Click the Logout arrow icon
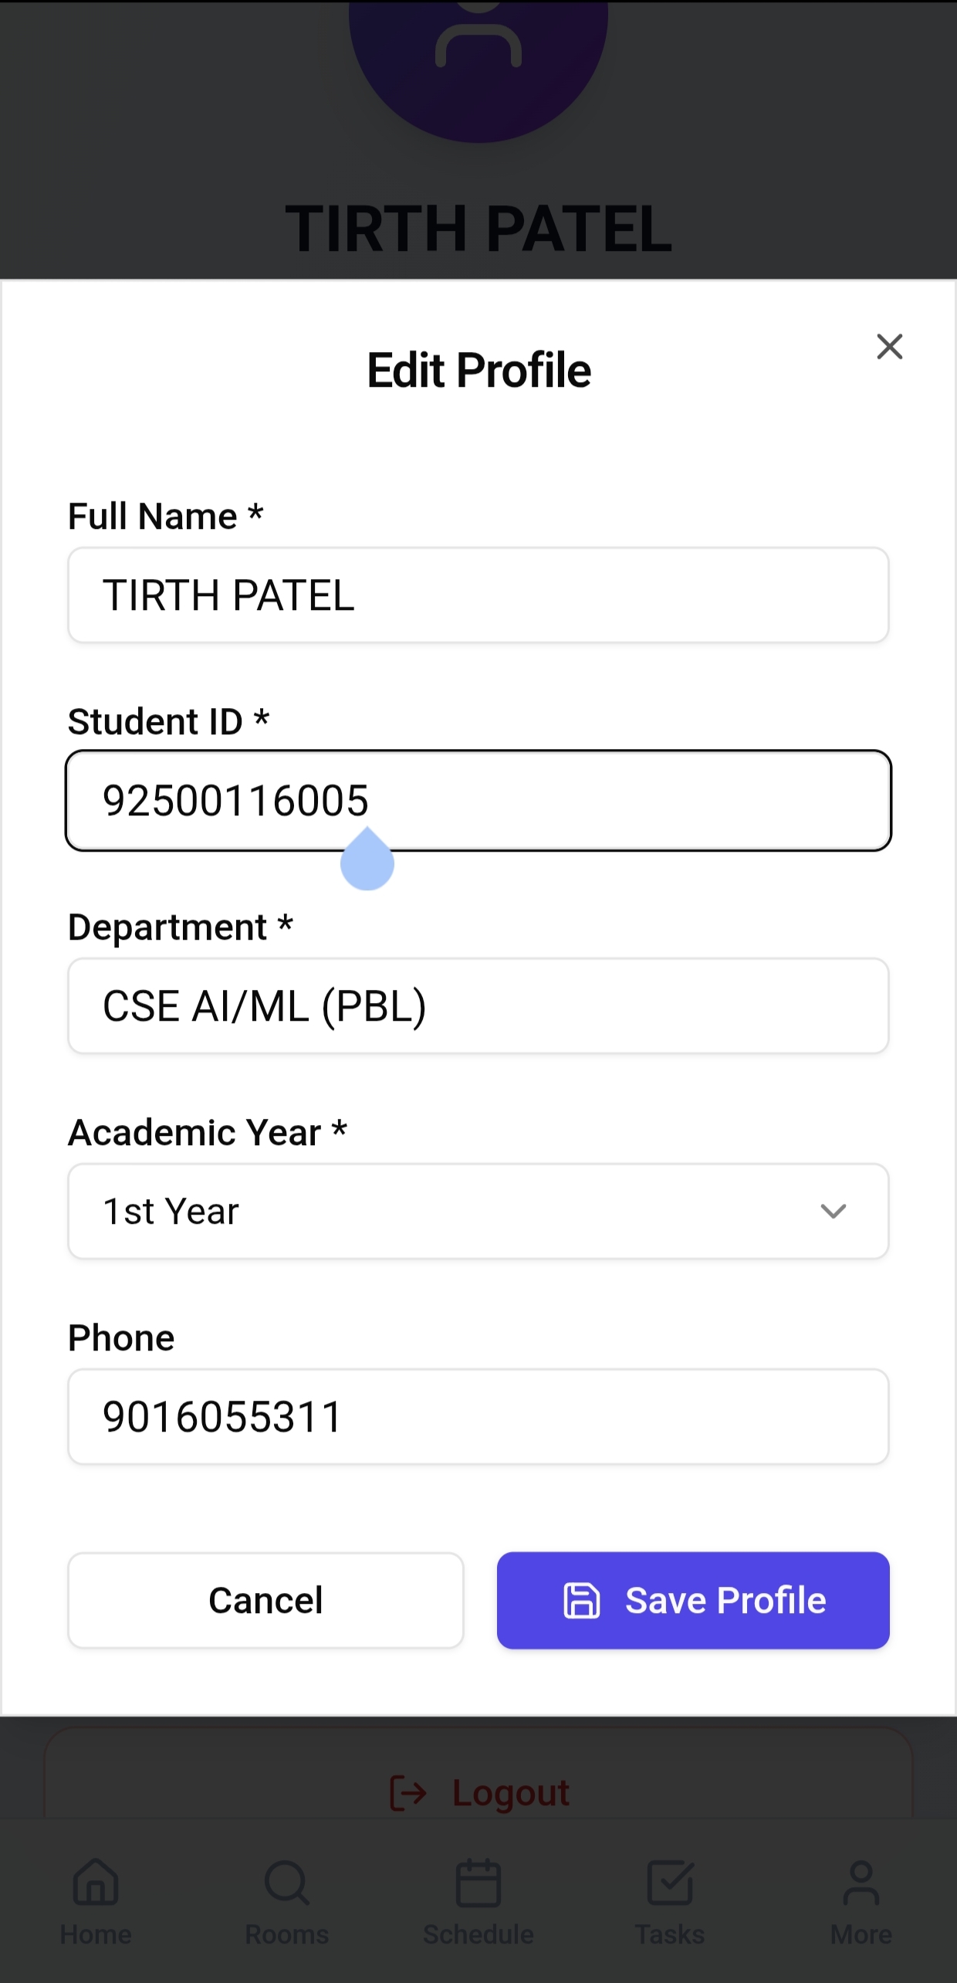This screenshot has width=957, height=1983. pyautogui.click(x=408, y=1792)
